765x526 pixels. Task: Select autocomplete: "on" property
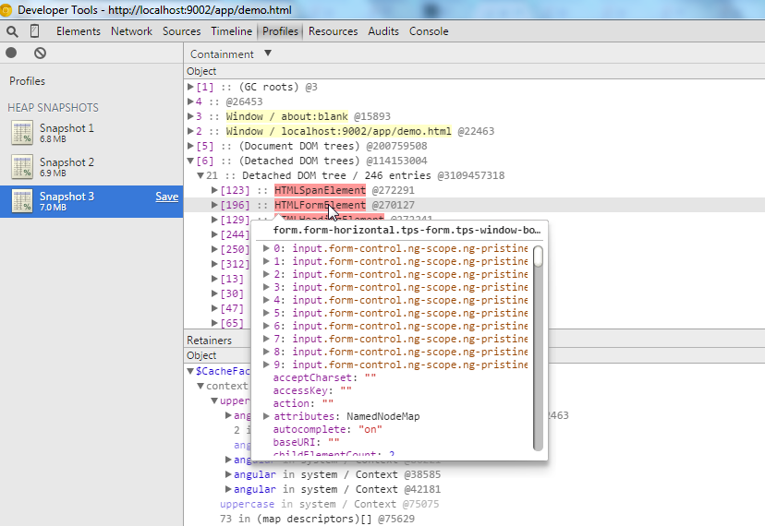click(327, 429)
